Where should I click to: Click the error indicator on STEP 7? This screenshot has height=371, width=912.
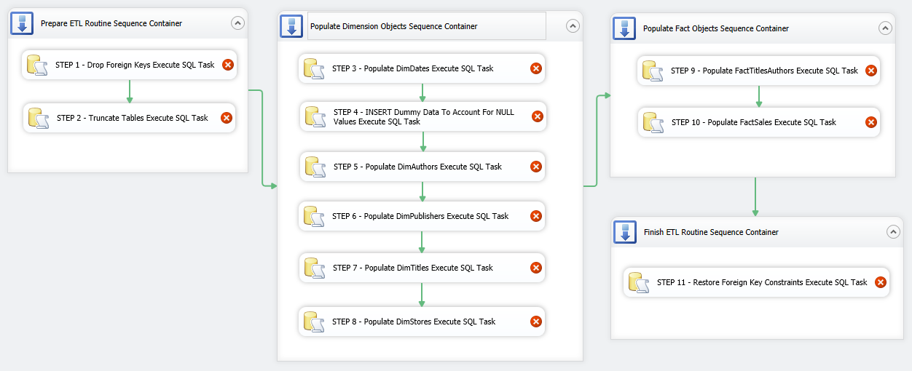coord(536,268)
